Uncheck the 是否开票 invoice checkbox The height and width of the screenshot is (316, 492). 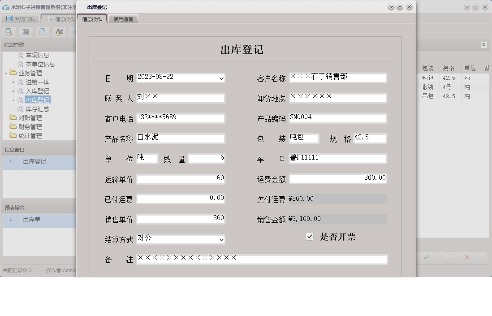pos(310,236)
